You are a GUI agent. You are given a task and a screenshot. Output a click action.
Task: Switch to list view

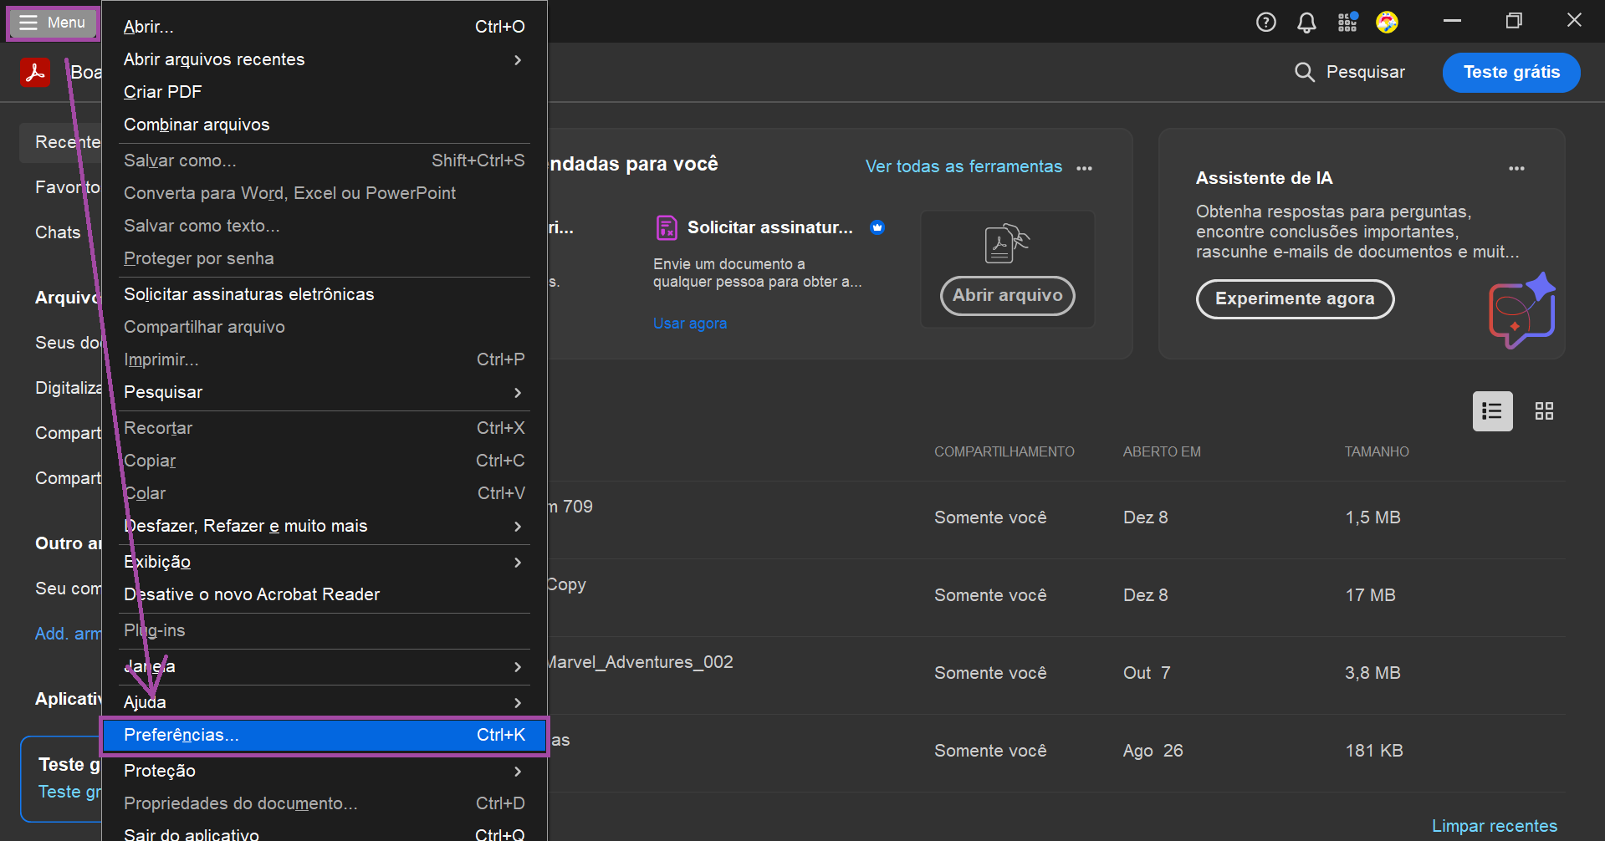click(1493, 411)
